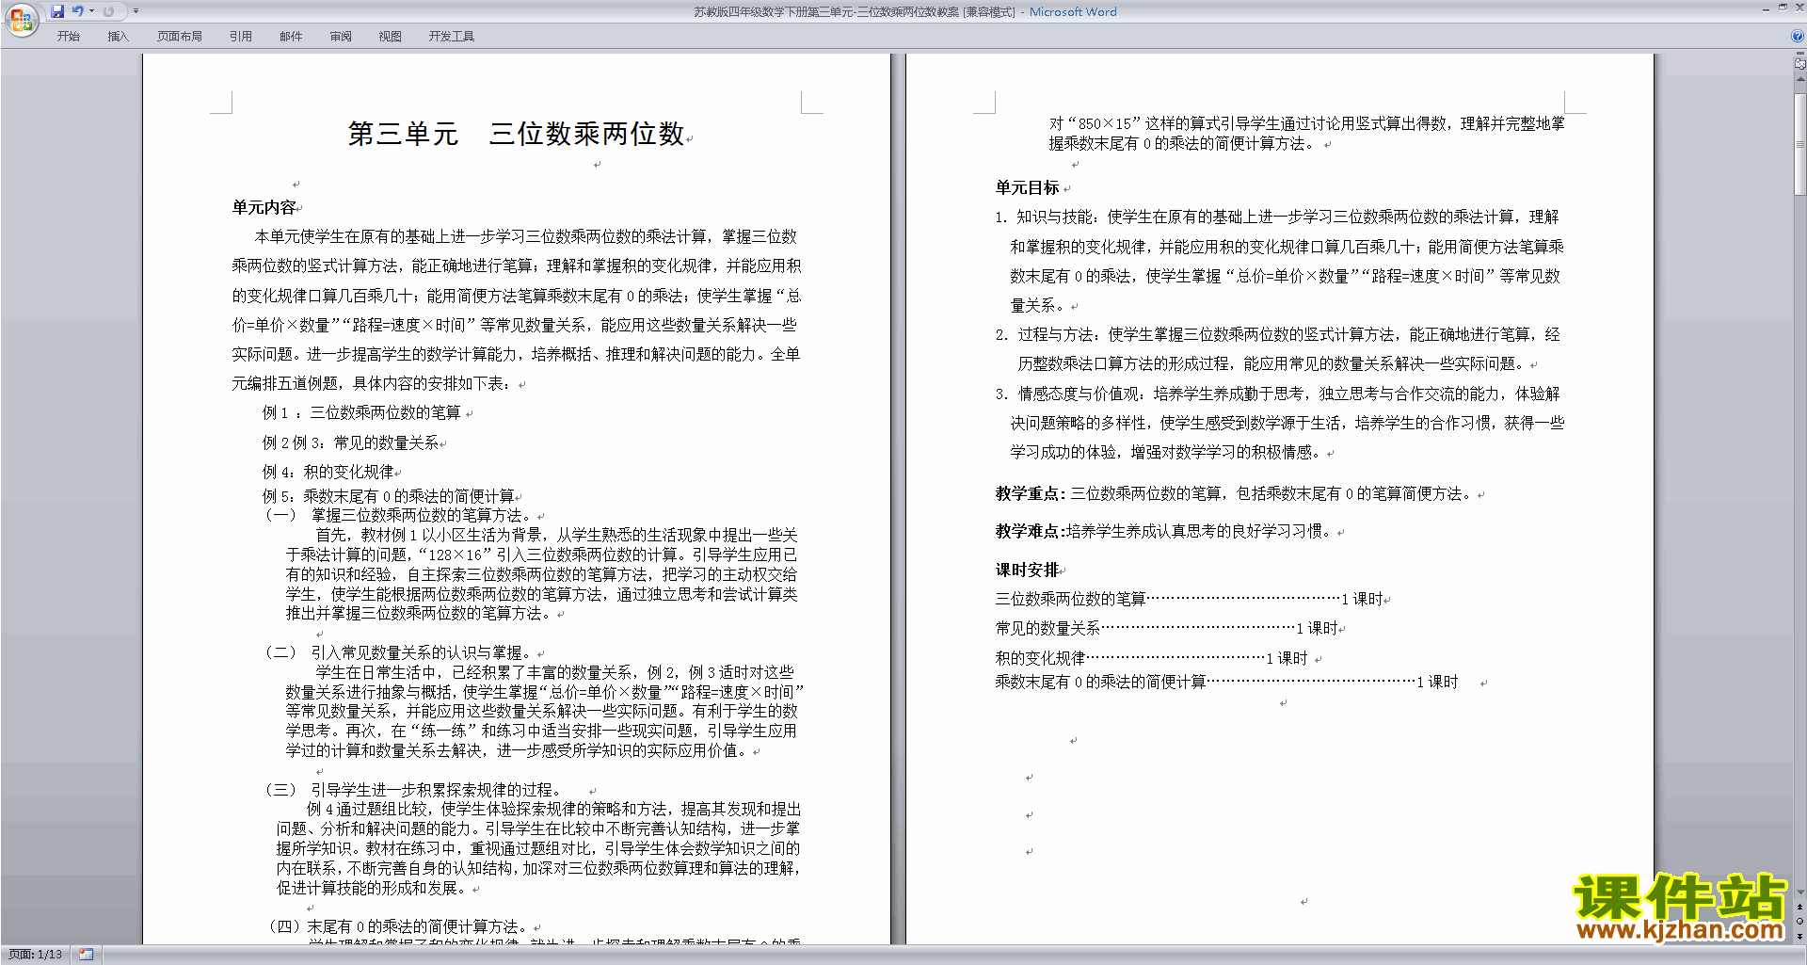Switch to the 视图 tab

(391, 37)
